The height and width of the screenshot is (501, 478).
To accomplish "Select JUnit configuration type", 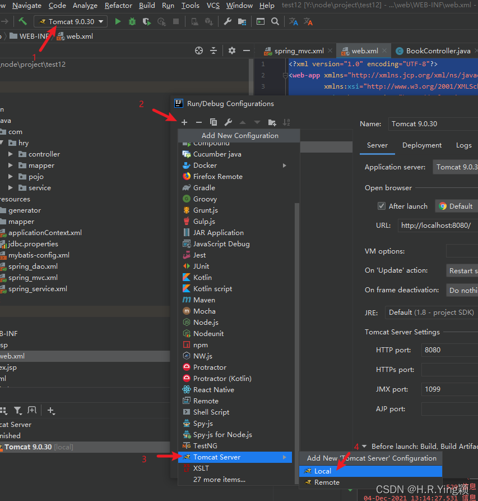I will tap(235, 266).
